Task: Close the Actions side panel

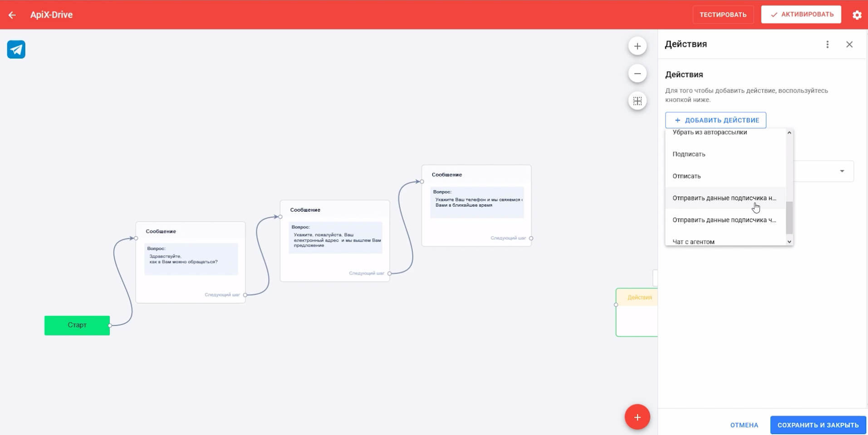Action: (x=849, y=44)
